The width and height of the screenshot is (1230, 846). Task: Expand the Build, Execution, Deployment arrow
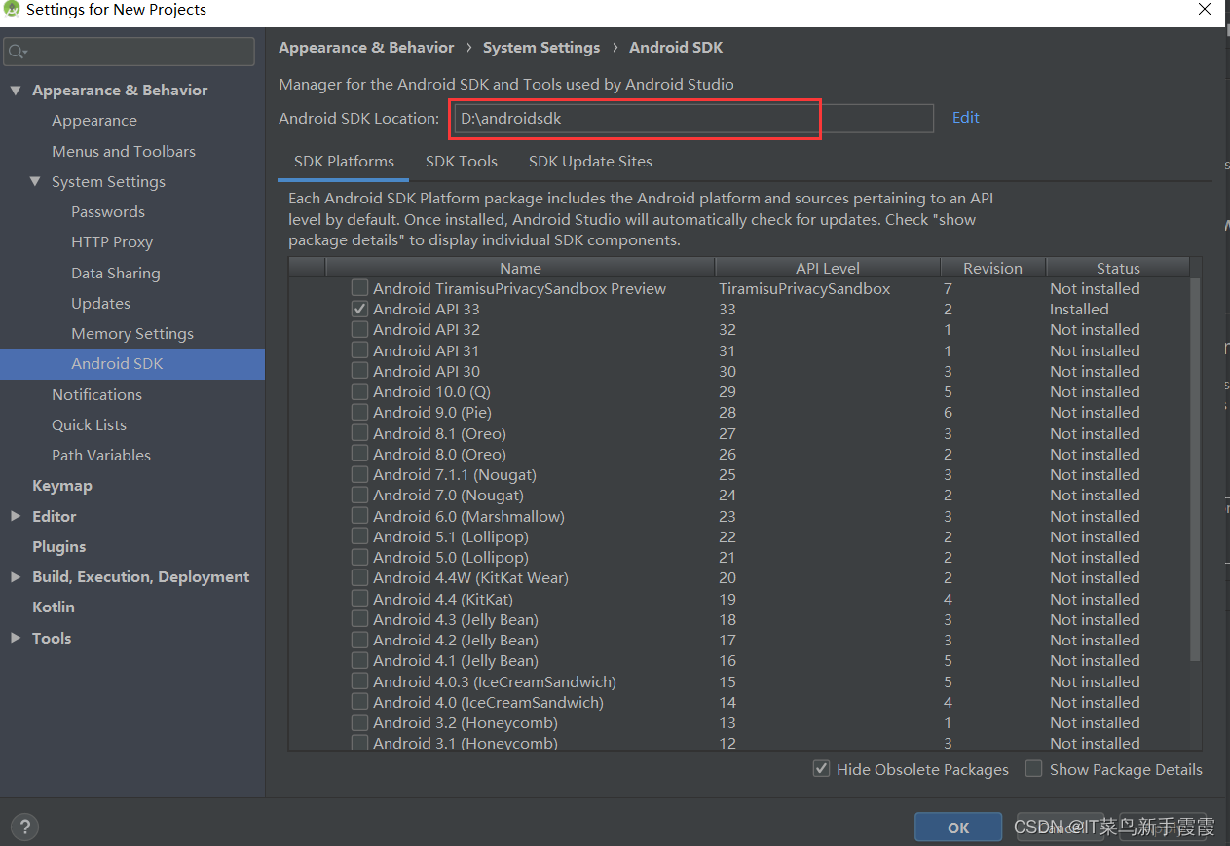(16, 576)
